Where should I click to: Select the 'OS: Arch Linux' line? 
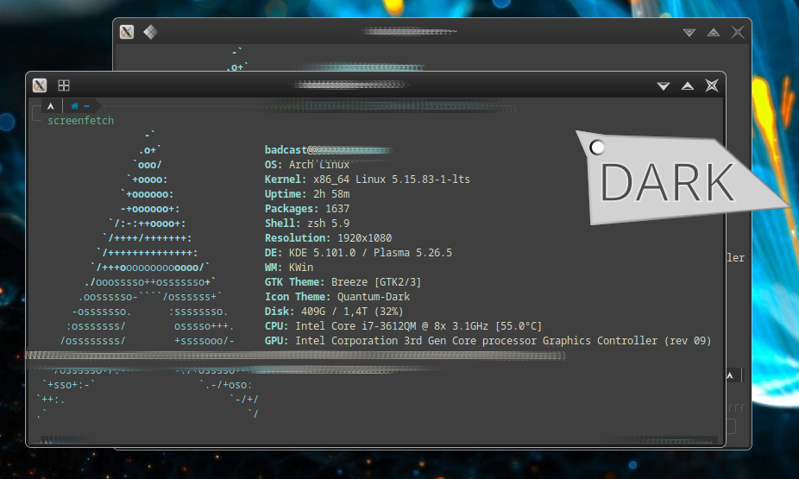click(x=307, y=165)
